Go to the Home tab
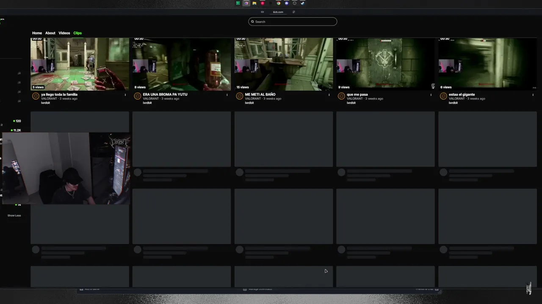Image resolution: width=542 pixels, height=304 pixels. [37, 33]
